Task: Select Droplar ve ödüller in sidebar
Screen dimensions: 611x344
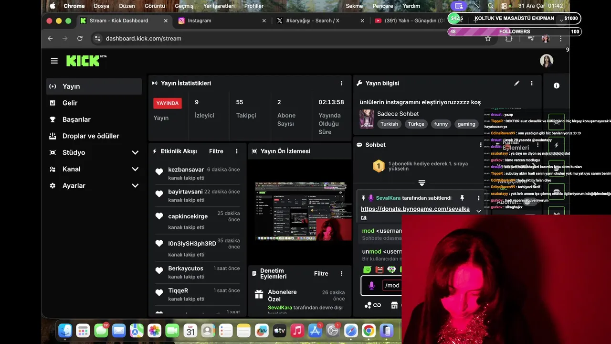Action: pos(94,136)
